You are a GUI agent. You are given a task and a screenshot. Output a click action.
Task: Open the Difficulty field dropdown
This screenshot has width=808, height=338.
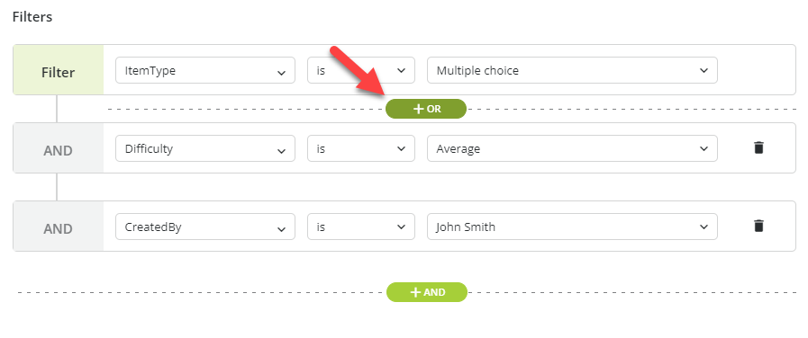coord(205,148)
